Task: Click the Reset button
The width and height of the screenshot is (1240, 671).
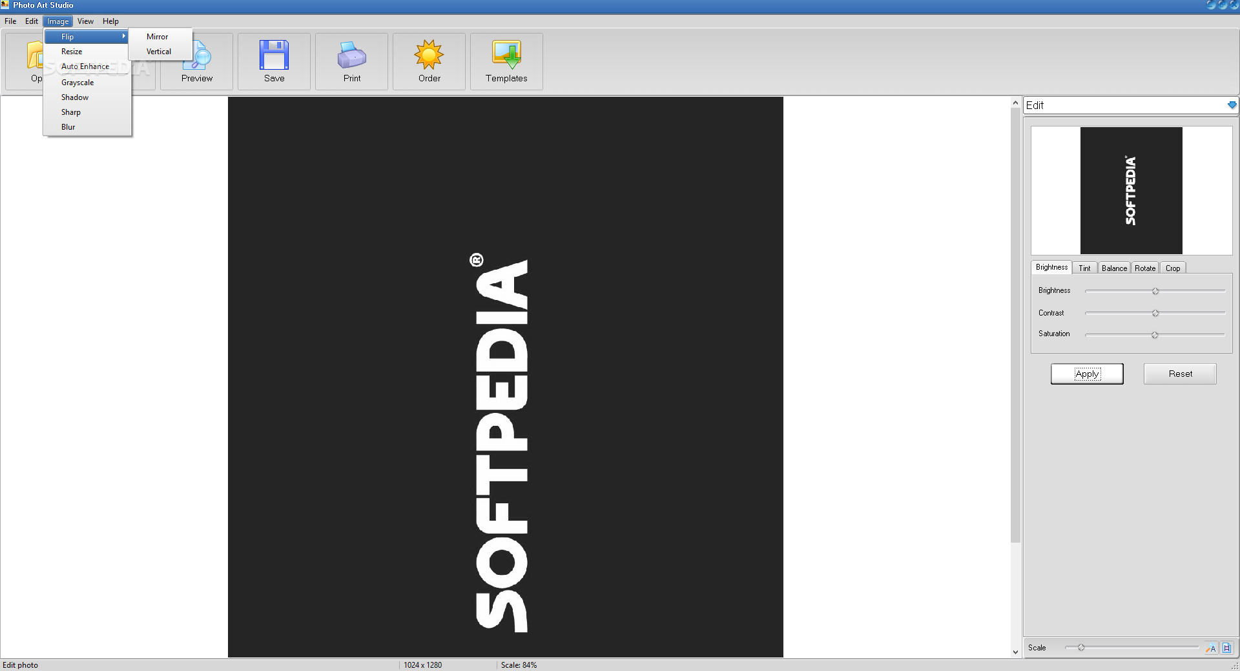Action: click(x=1180, y=374)
